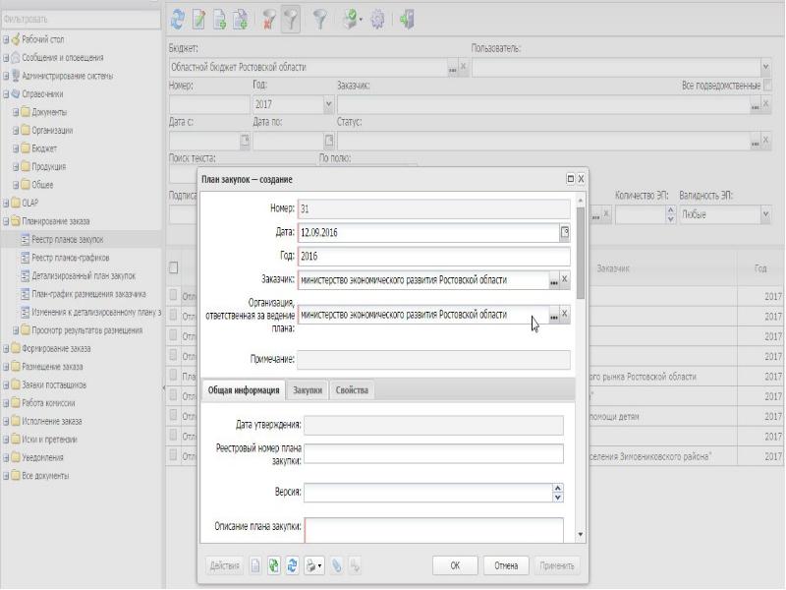This screenshot has width=786, height=590.
Task: Click the Фильтровать tree search field
Action: point(81,19)
